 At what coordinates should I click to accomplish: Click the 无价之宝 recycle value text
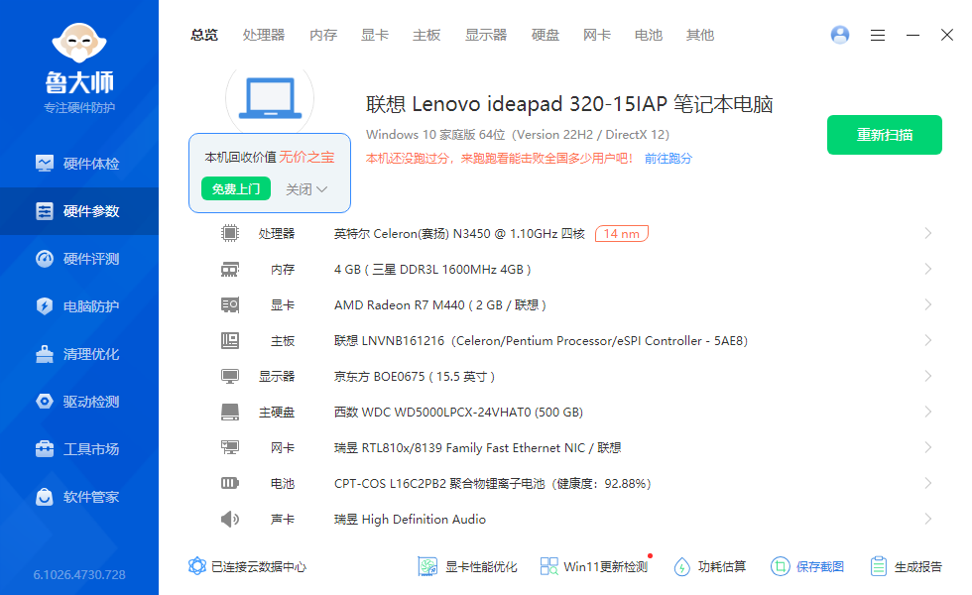(x=306, y=157)
